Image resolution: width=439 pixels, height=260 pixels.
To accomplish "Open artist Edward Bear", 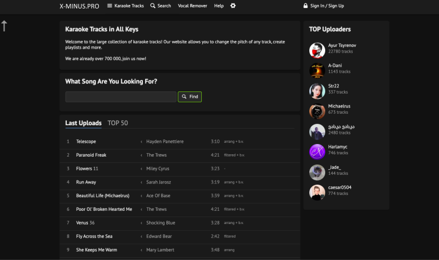I will click(x=159, y=236).
